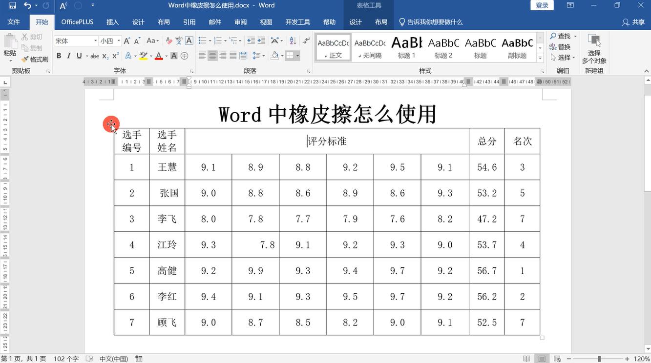Toggle bold formatting
The height and width of the screenshot is (363, 651).
(x=59, y=56)
